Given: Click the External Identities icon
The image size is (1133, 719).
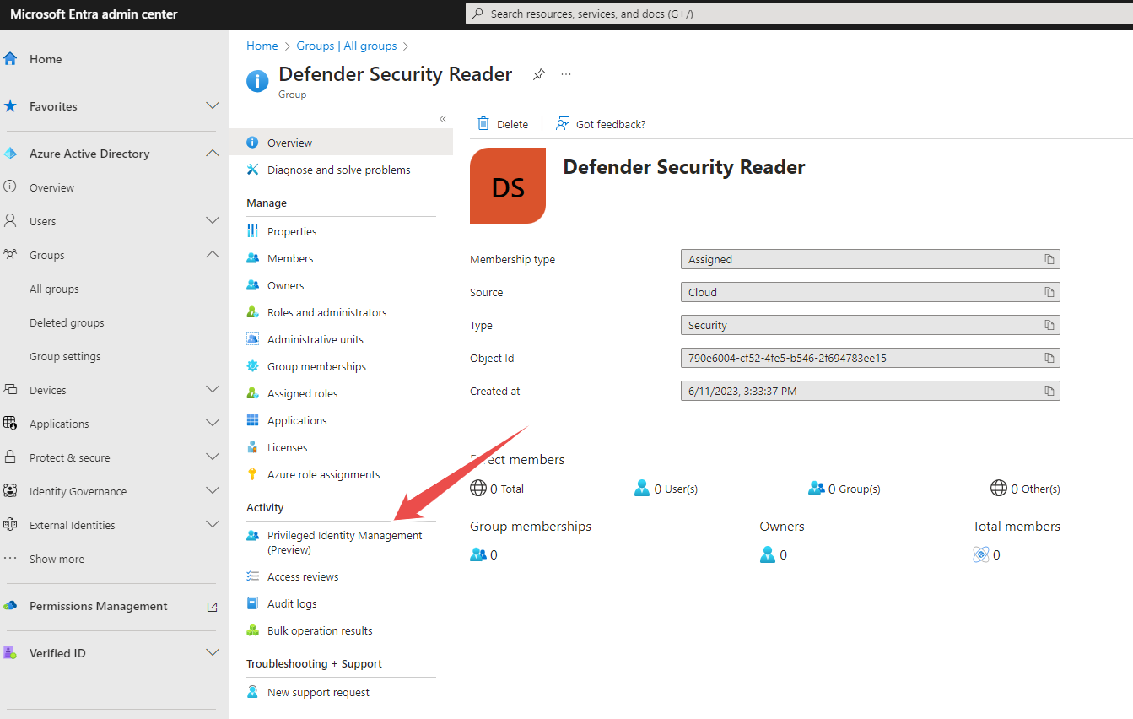Looking at the screenshot, I should tap(10, 525).
